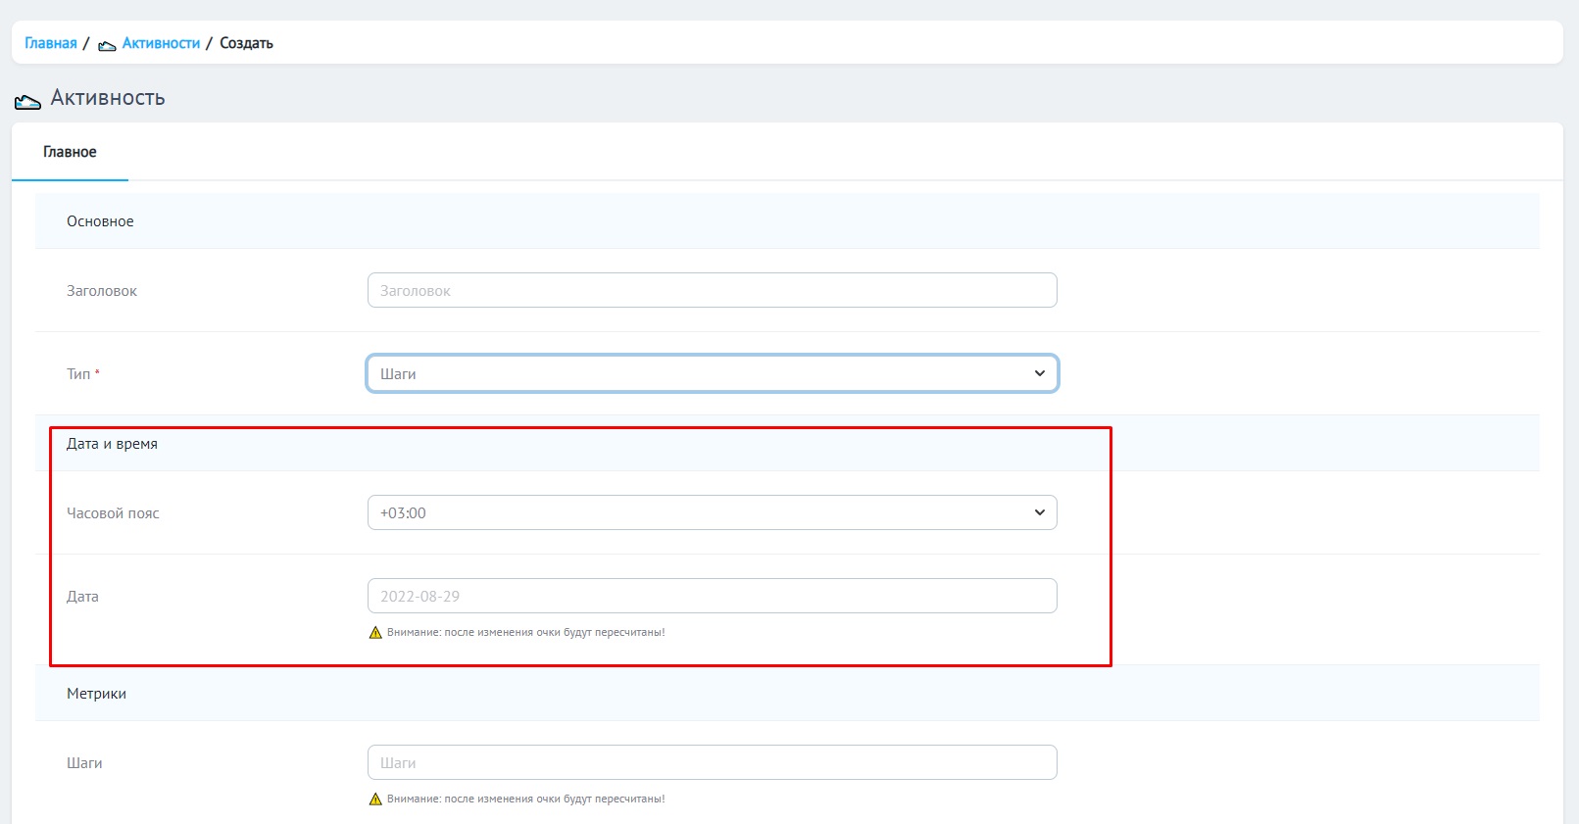Click the Создать breadcrumb item

(x=246, y=43)
